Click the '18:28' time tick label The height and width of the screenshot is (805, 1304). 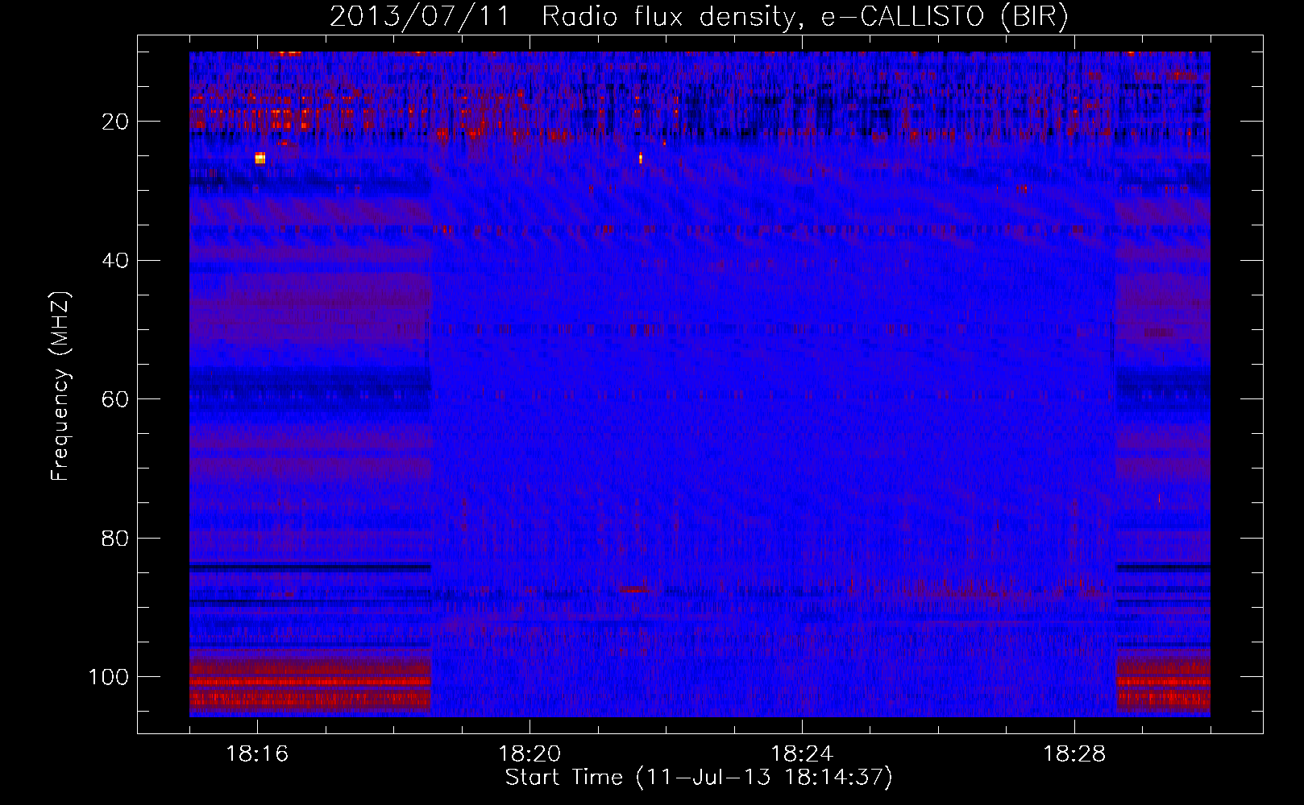[x=1074, y=754]
